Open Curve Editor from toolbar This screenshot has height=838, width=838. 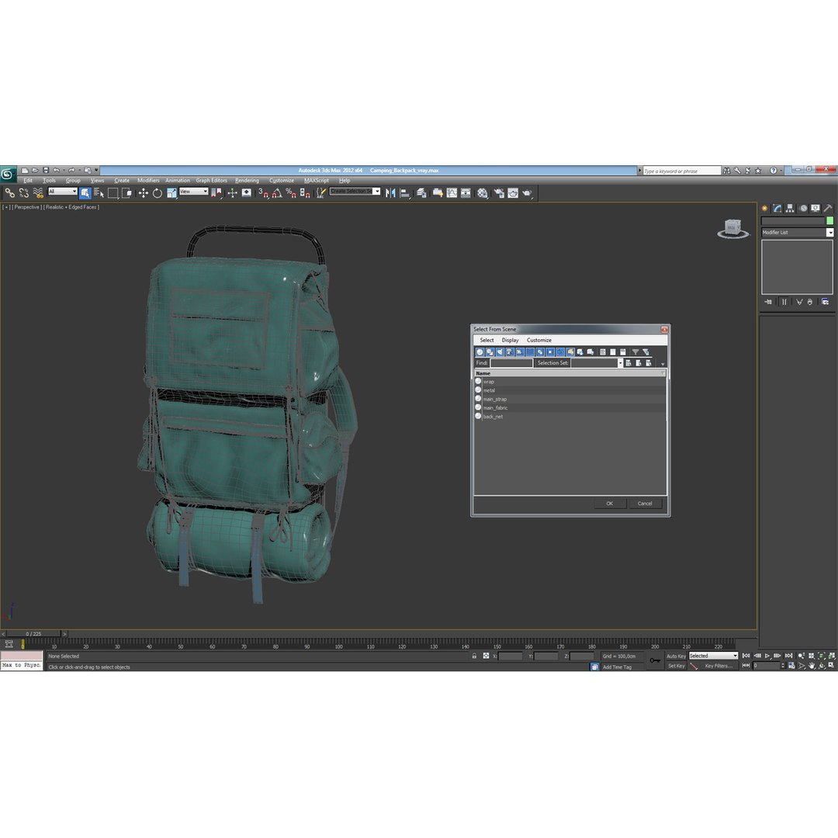click(452, 193)
